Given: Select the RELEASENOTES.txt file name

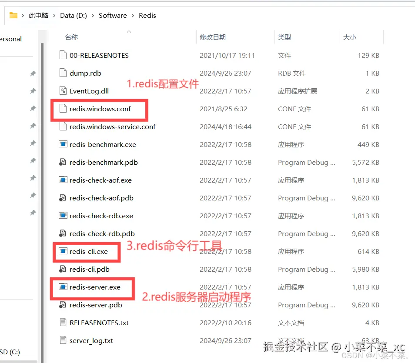Looking at the screenshot, I should [99, 323].
